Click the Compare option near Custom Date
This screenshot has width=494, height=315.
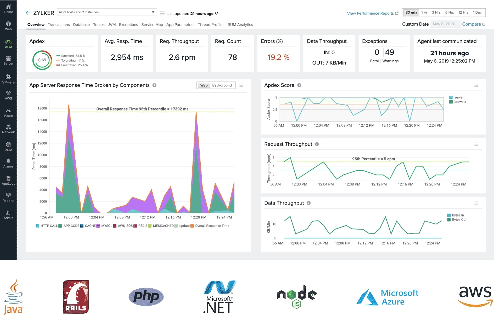(472, 24)
